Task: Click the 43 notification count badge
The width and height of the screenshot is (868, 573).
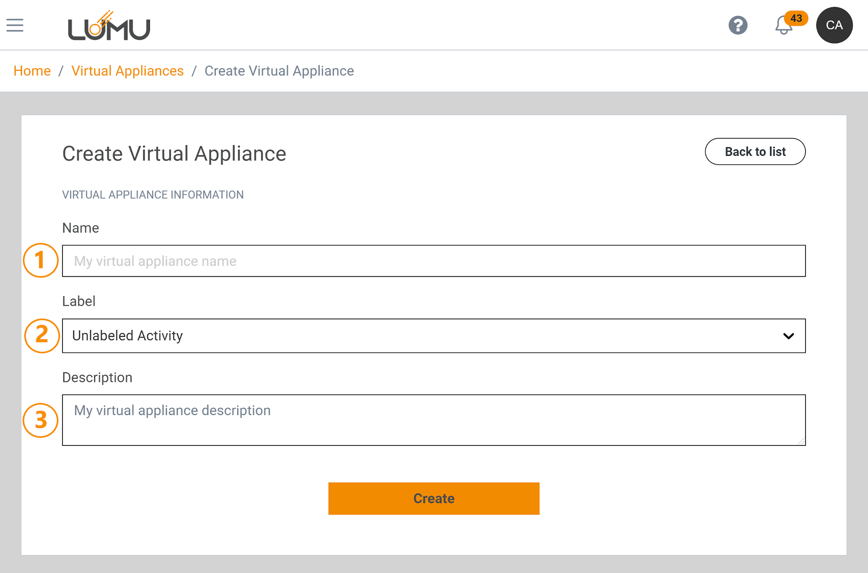Action: 796,19
